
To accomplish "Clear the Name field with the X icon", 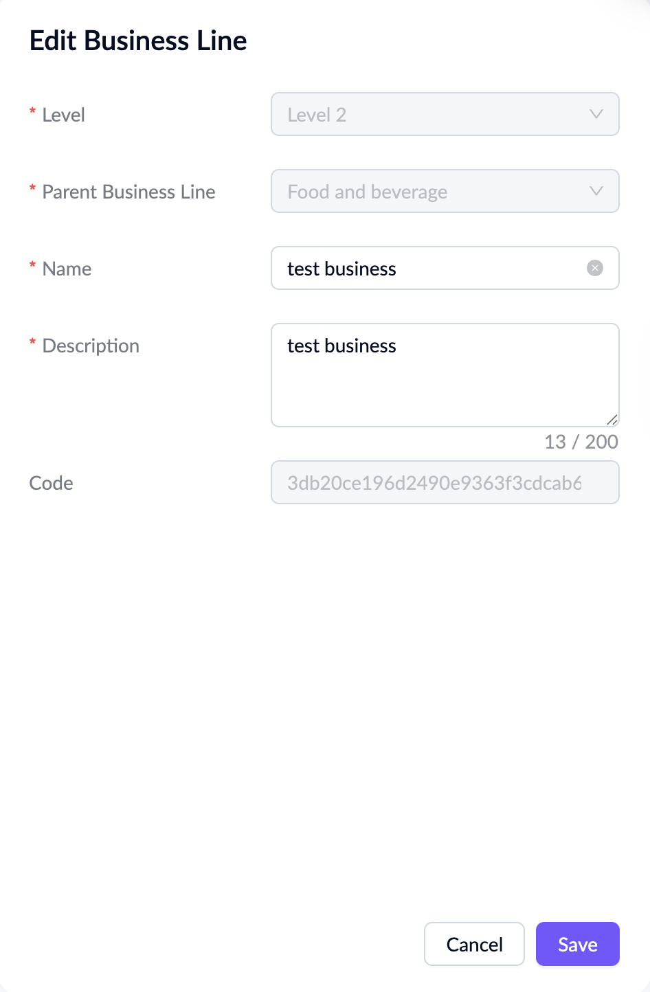I will (595, 268).
